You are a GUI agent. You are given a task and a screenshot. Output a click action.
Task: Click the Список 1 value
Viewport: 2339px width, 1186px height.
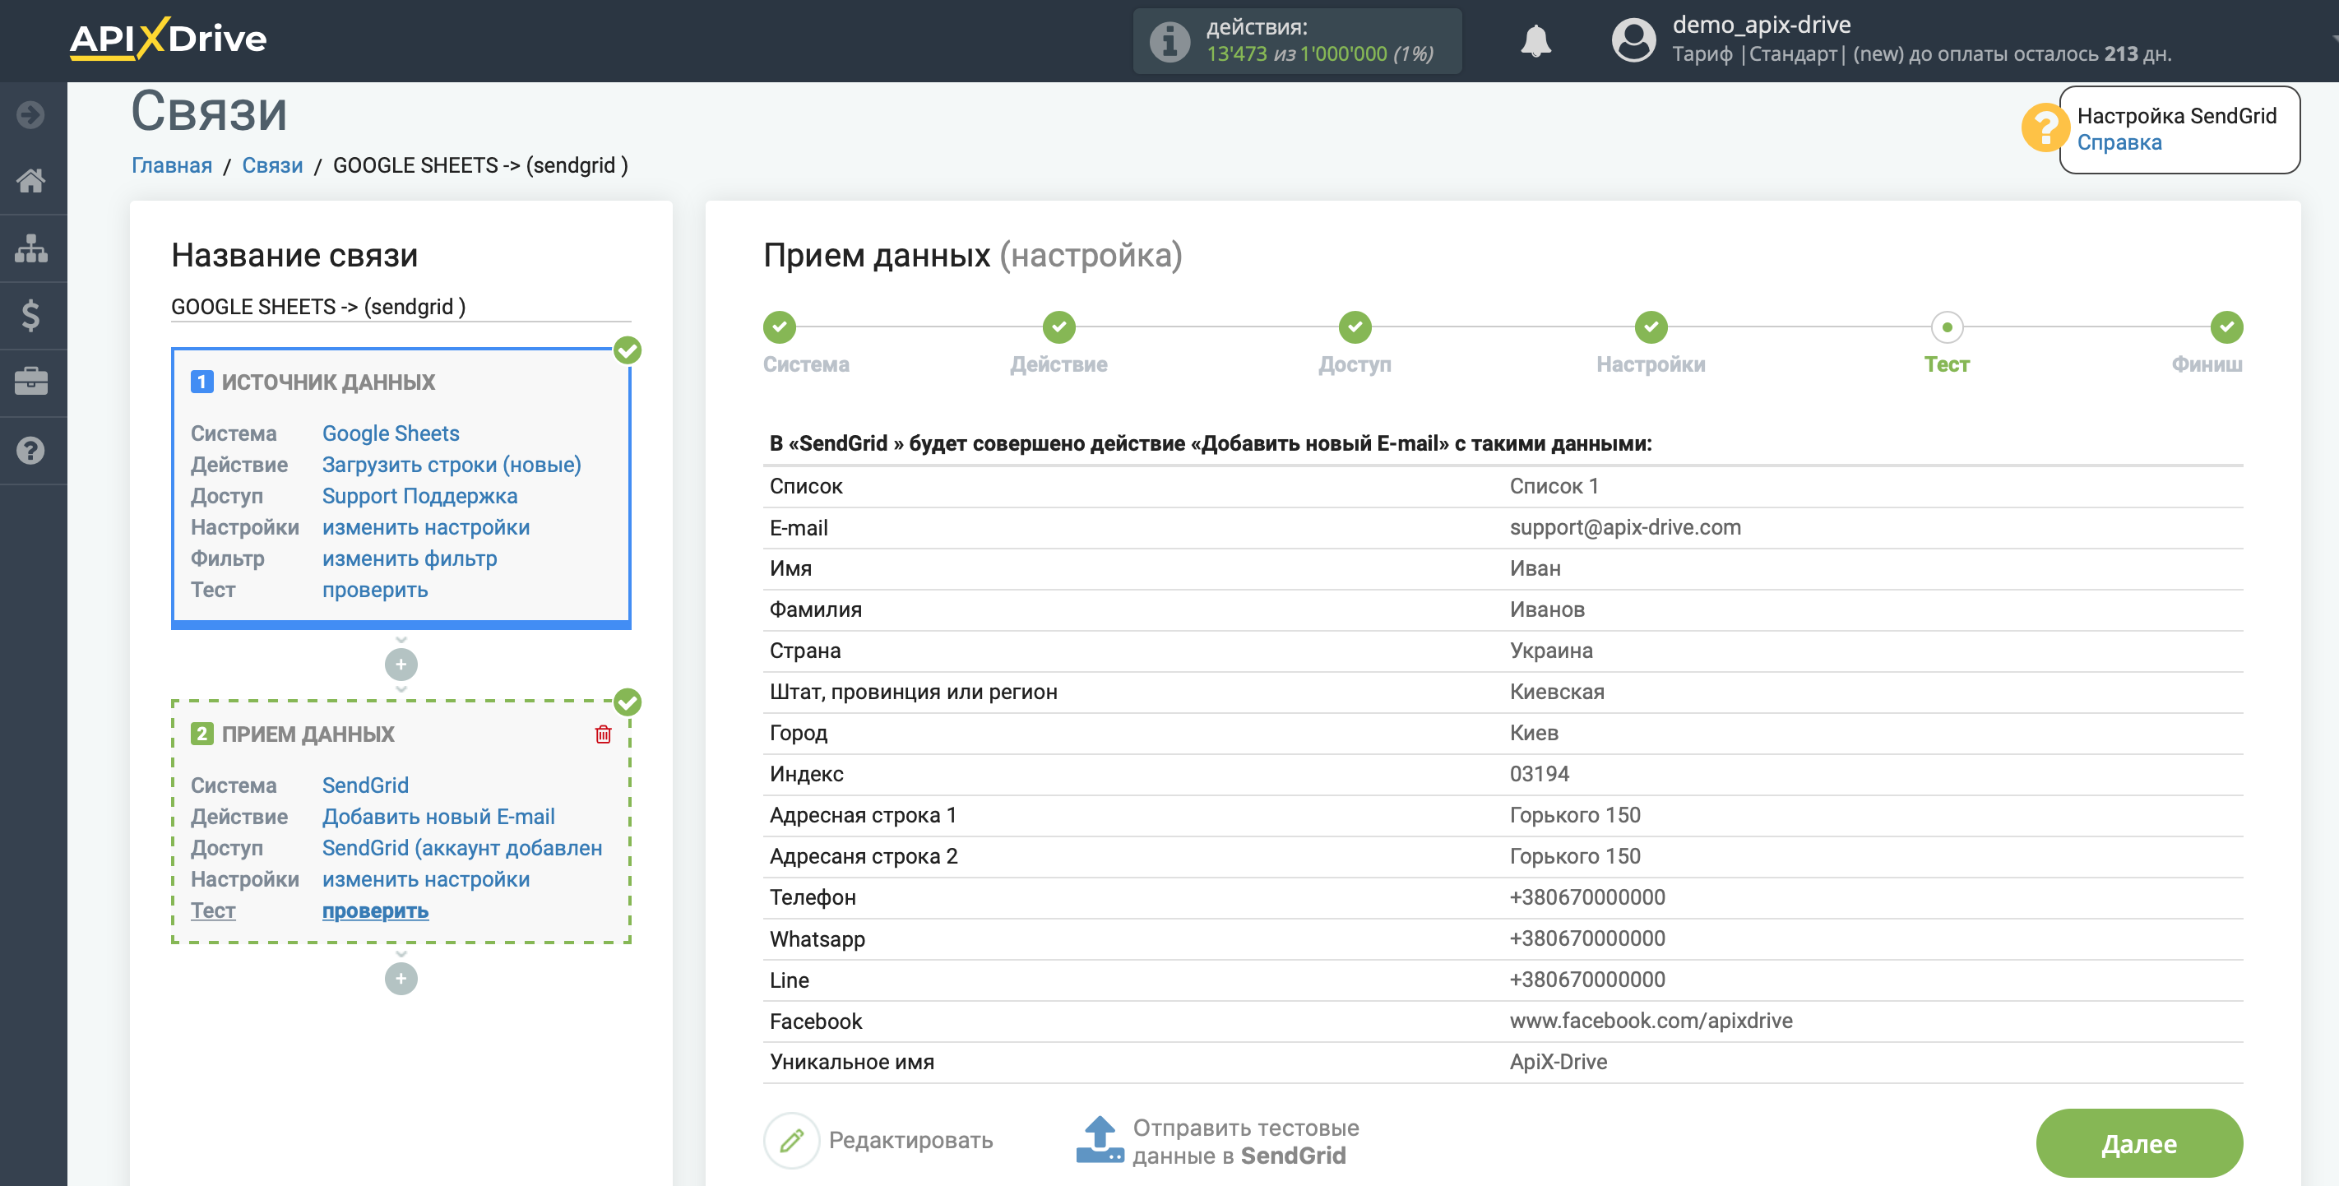1554,486
